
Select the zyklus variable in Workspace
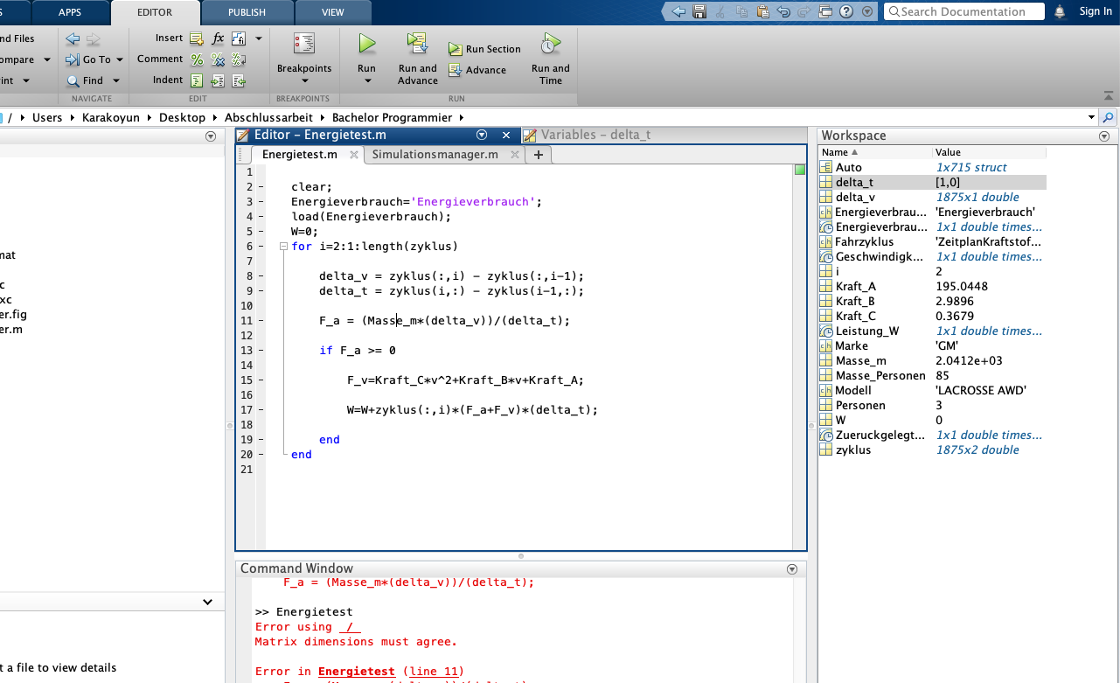pos(853,450)
